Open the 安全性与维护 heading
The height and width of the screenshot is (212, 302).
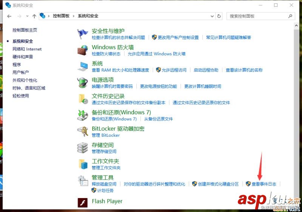(108, 31)
